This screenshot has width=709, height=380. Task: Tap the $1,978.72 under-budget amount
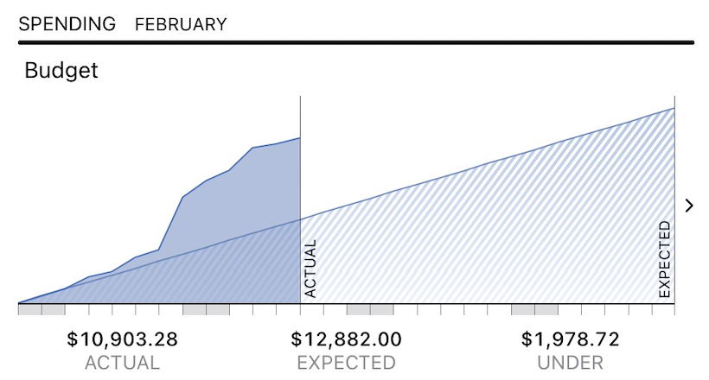tap(570, 339)
